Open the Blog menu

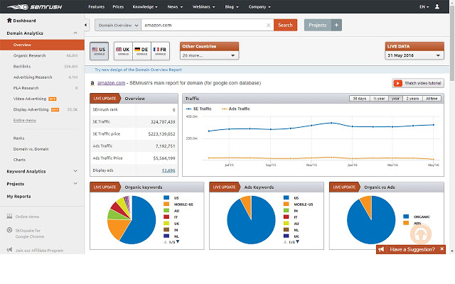coord(232,6)
